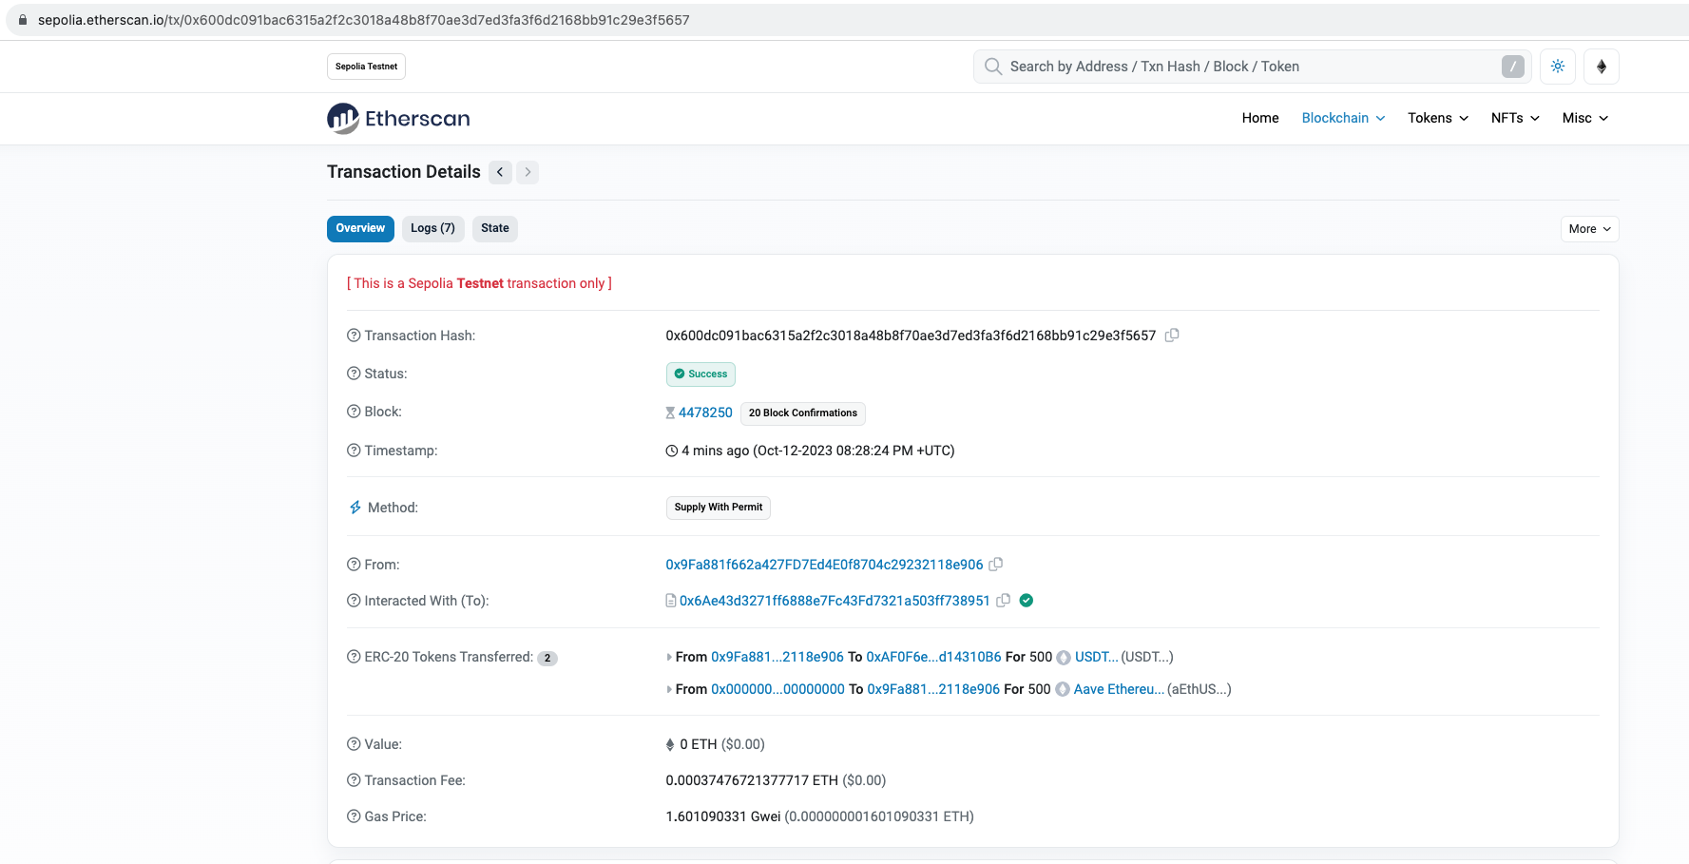Image resolution: width=1689 pixels, height=864 pixels.
Task: Click help icon beside Transaction Fee
Action: point(354,780)
